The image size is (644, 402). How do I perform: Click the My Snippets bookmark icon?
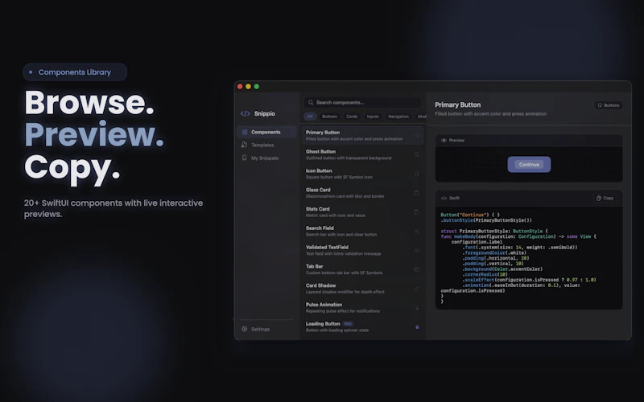coord(245,158)
